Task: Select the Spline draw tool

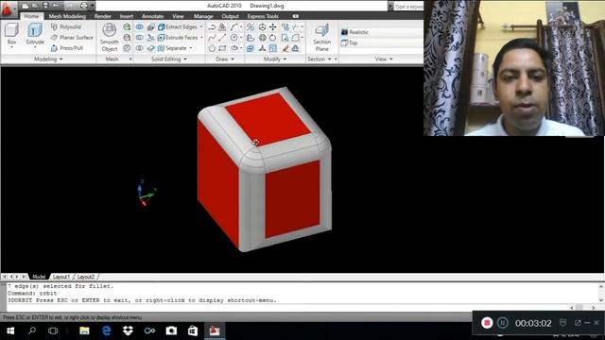Action: (212, 38)
